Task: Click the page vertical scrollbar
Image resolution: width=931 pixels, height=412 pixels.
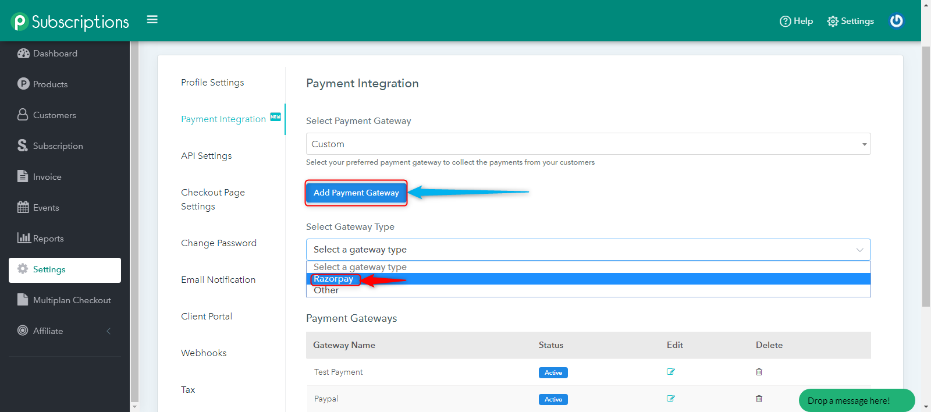Action: click(926, 176)
